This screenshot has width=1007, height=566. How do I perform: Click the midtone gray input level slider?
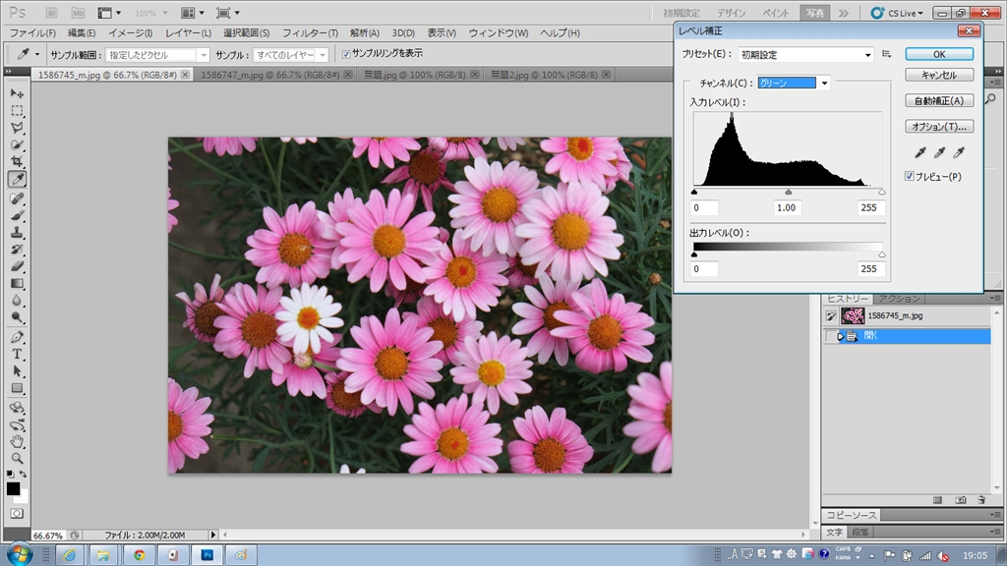(x=788, y=193)
